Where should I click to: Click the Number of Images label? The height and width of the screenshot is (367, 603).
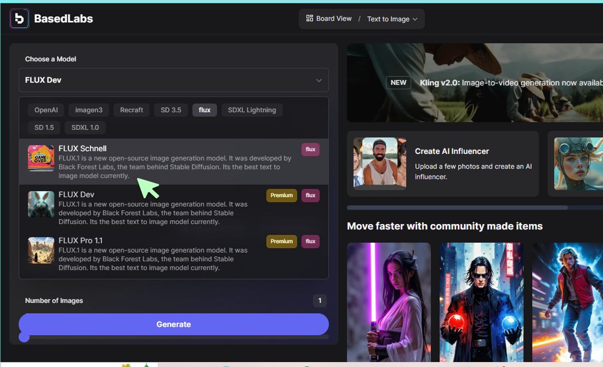coord(54,301)
